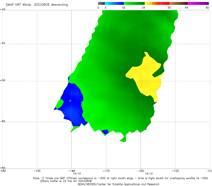Click the '14:13' time under -130

[149, 174]
